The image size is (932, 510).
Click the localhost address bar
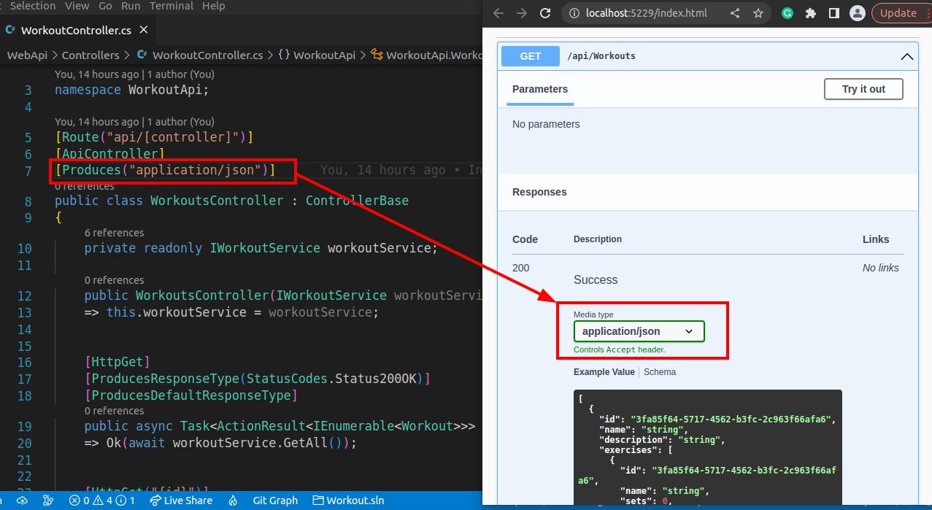pos(646,13)
